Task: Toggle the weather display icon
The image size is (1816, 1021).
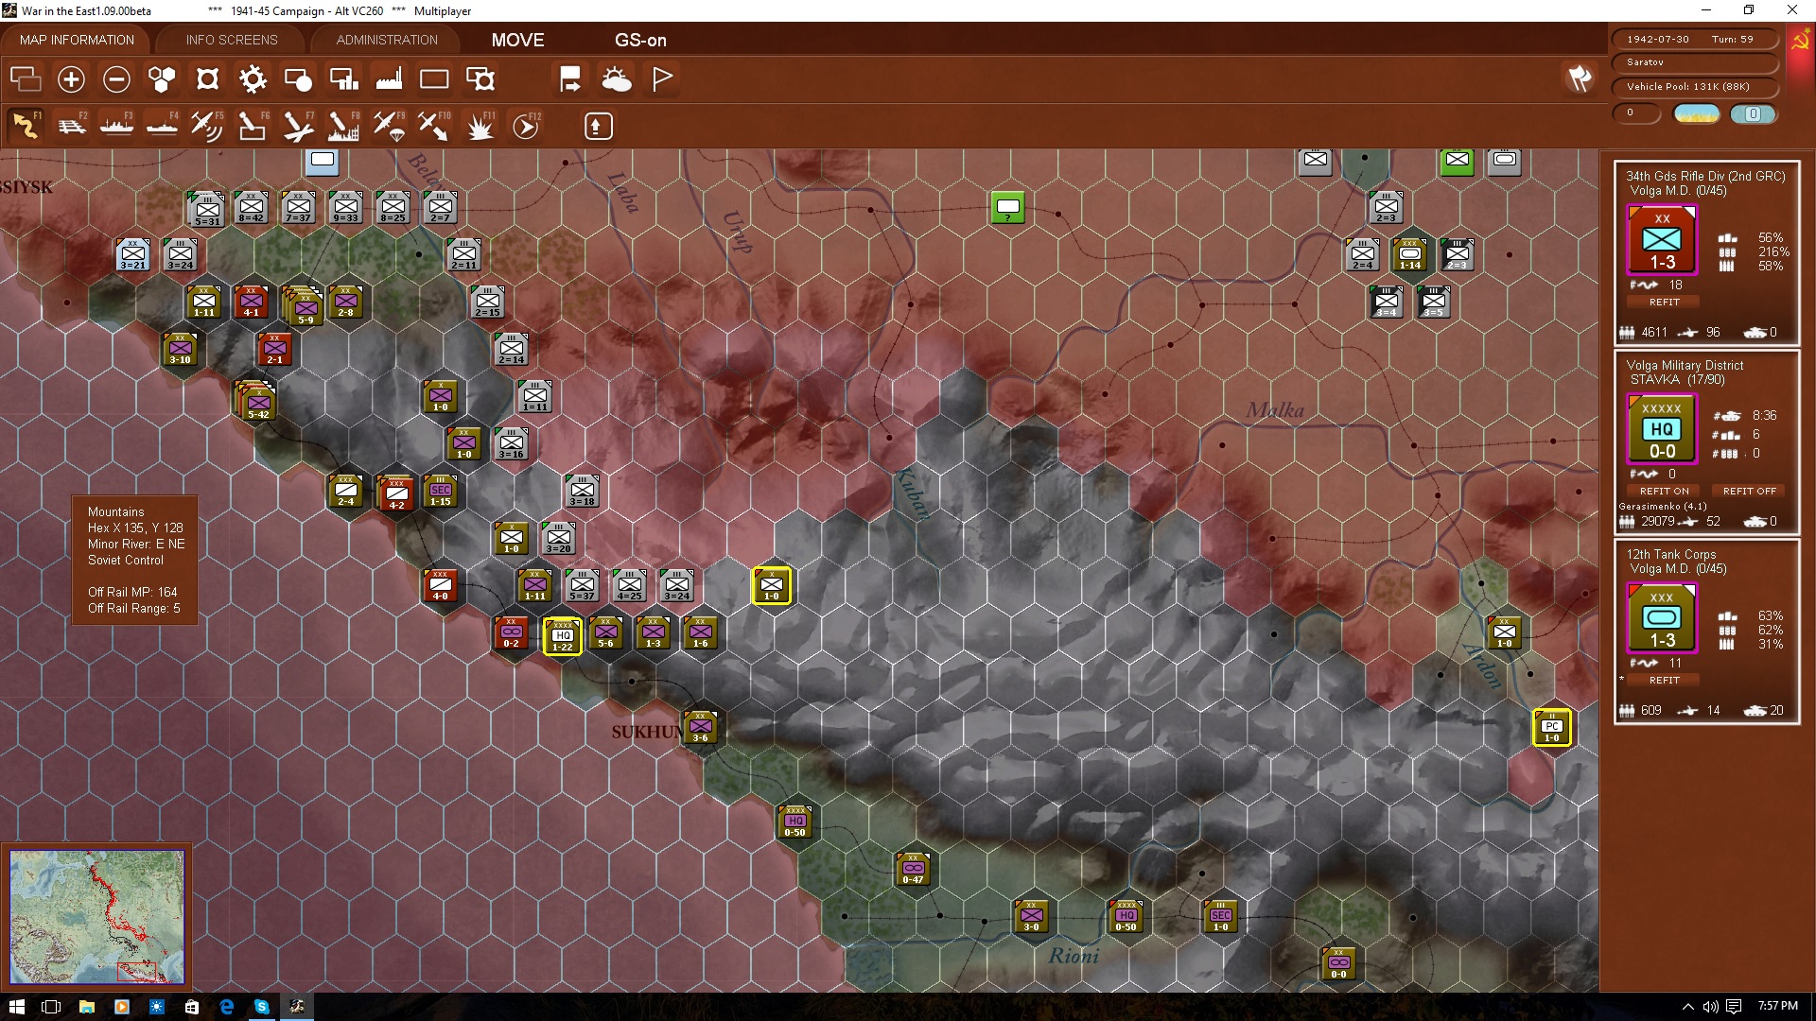Action: [617, 79]
